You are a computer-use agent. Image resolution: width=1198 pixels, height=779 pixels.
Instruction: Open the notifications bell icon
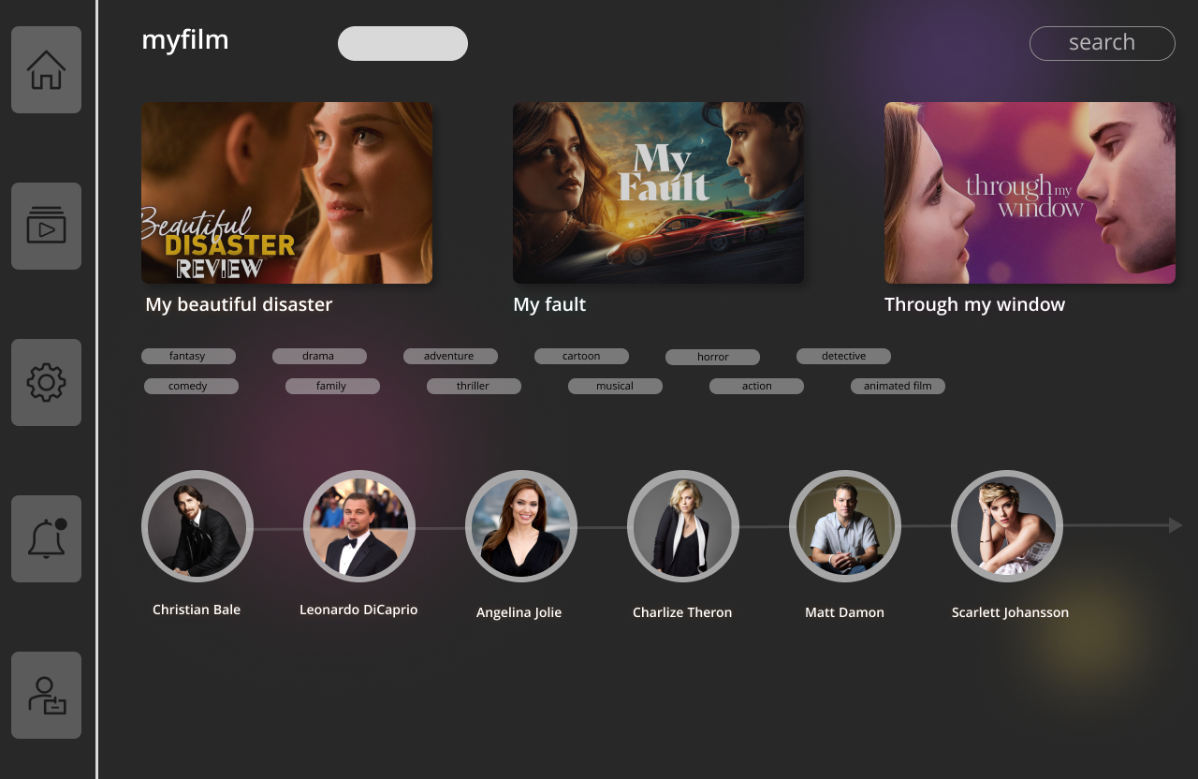[46, 538]
